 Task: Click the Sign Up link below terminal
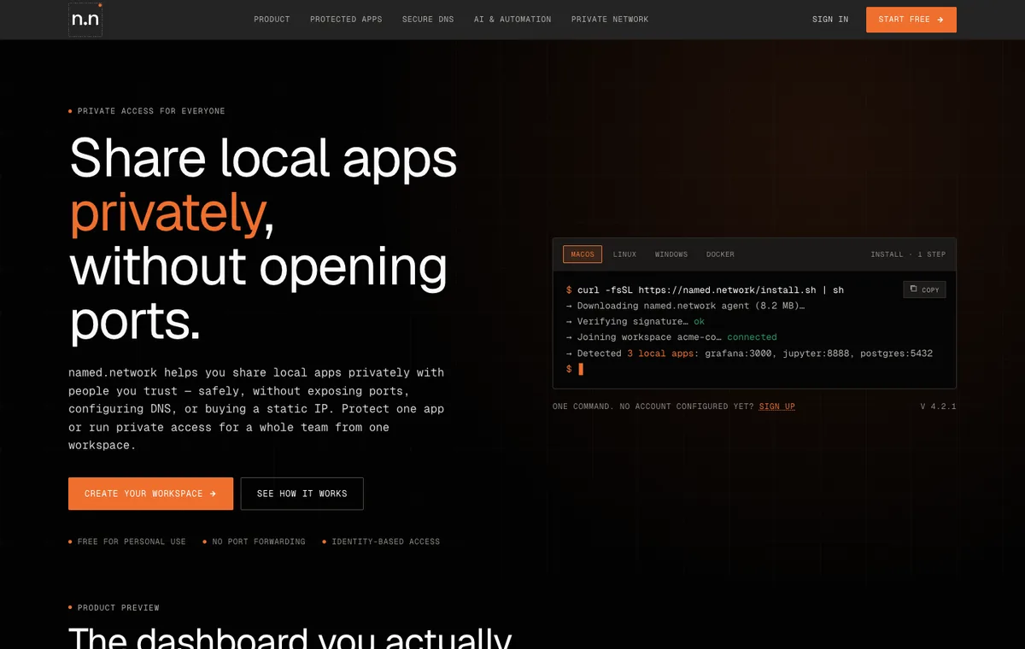pyautogui.click(x=777, y=406)
